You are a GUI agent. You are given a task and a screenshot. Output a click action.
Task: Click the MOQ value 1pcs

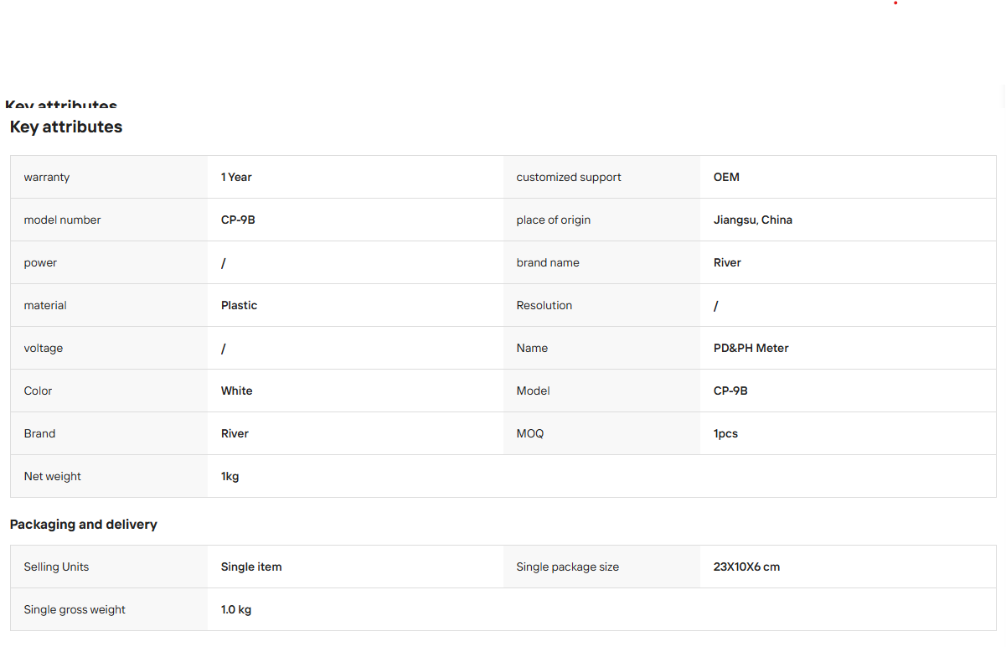(725, 433)
